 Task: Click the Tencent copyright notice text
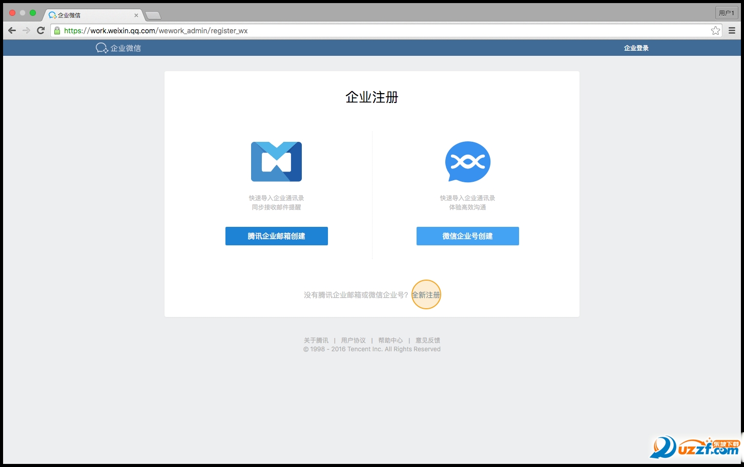pyautogui.click(x=372, y=349)
